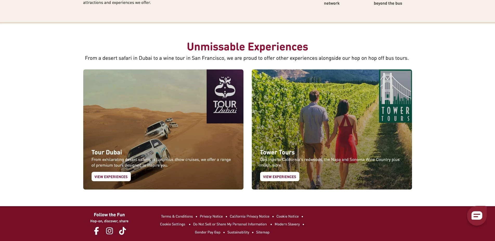The height and width of the screenshot is (241, 495).
Task: Open Terms & Conditions link
Action: tap(177, 216)
